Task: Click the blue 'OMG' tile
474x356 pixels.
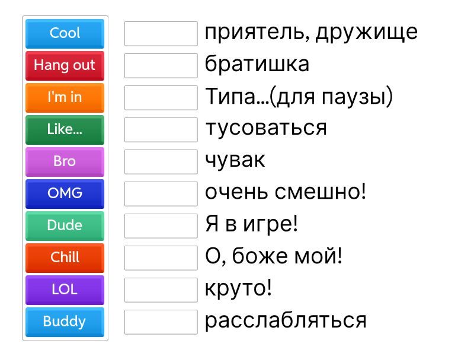Action: (x=65, y=193)
